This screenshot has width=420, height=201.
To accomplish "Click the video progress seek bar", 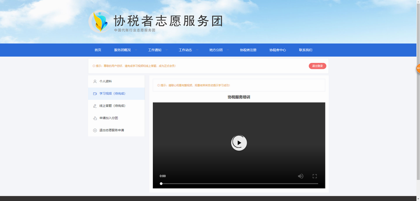I will 239,184.
